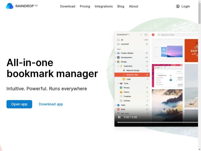Open the Pricing nav item
This screenshot has height=151, width=201.
click(x=85, y=6)
